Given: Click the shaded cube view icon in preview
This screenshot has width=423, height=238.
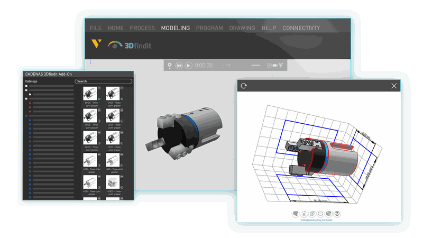Looking at the screenshot, I should point(296,214).
